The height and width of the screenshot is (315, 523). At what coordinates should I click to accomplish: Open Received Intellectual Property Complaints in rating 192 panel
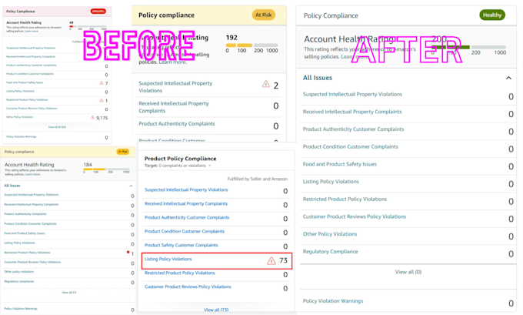[x=174, y=107]
